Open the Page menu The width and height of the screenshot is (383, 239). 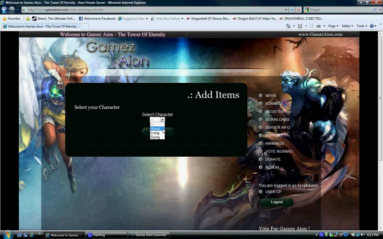(x=333, y=26)
